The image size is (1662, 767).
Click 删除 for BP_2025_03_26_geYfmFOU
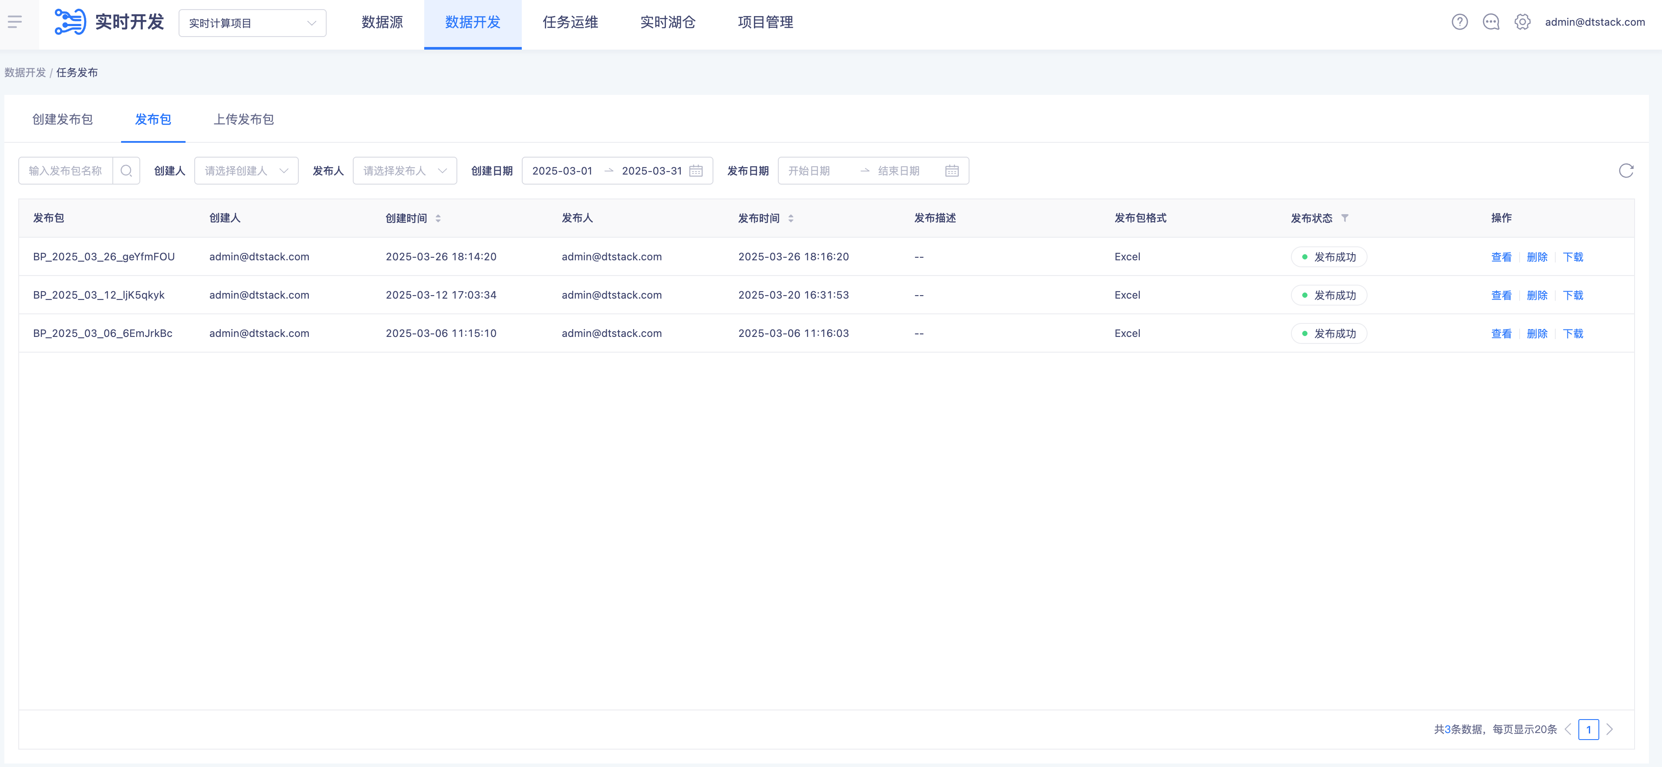[x=1537, y=257]
